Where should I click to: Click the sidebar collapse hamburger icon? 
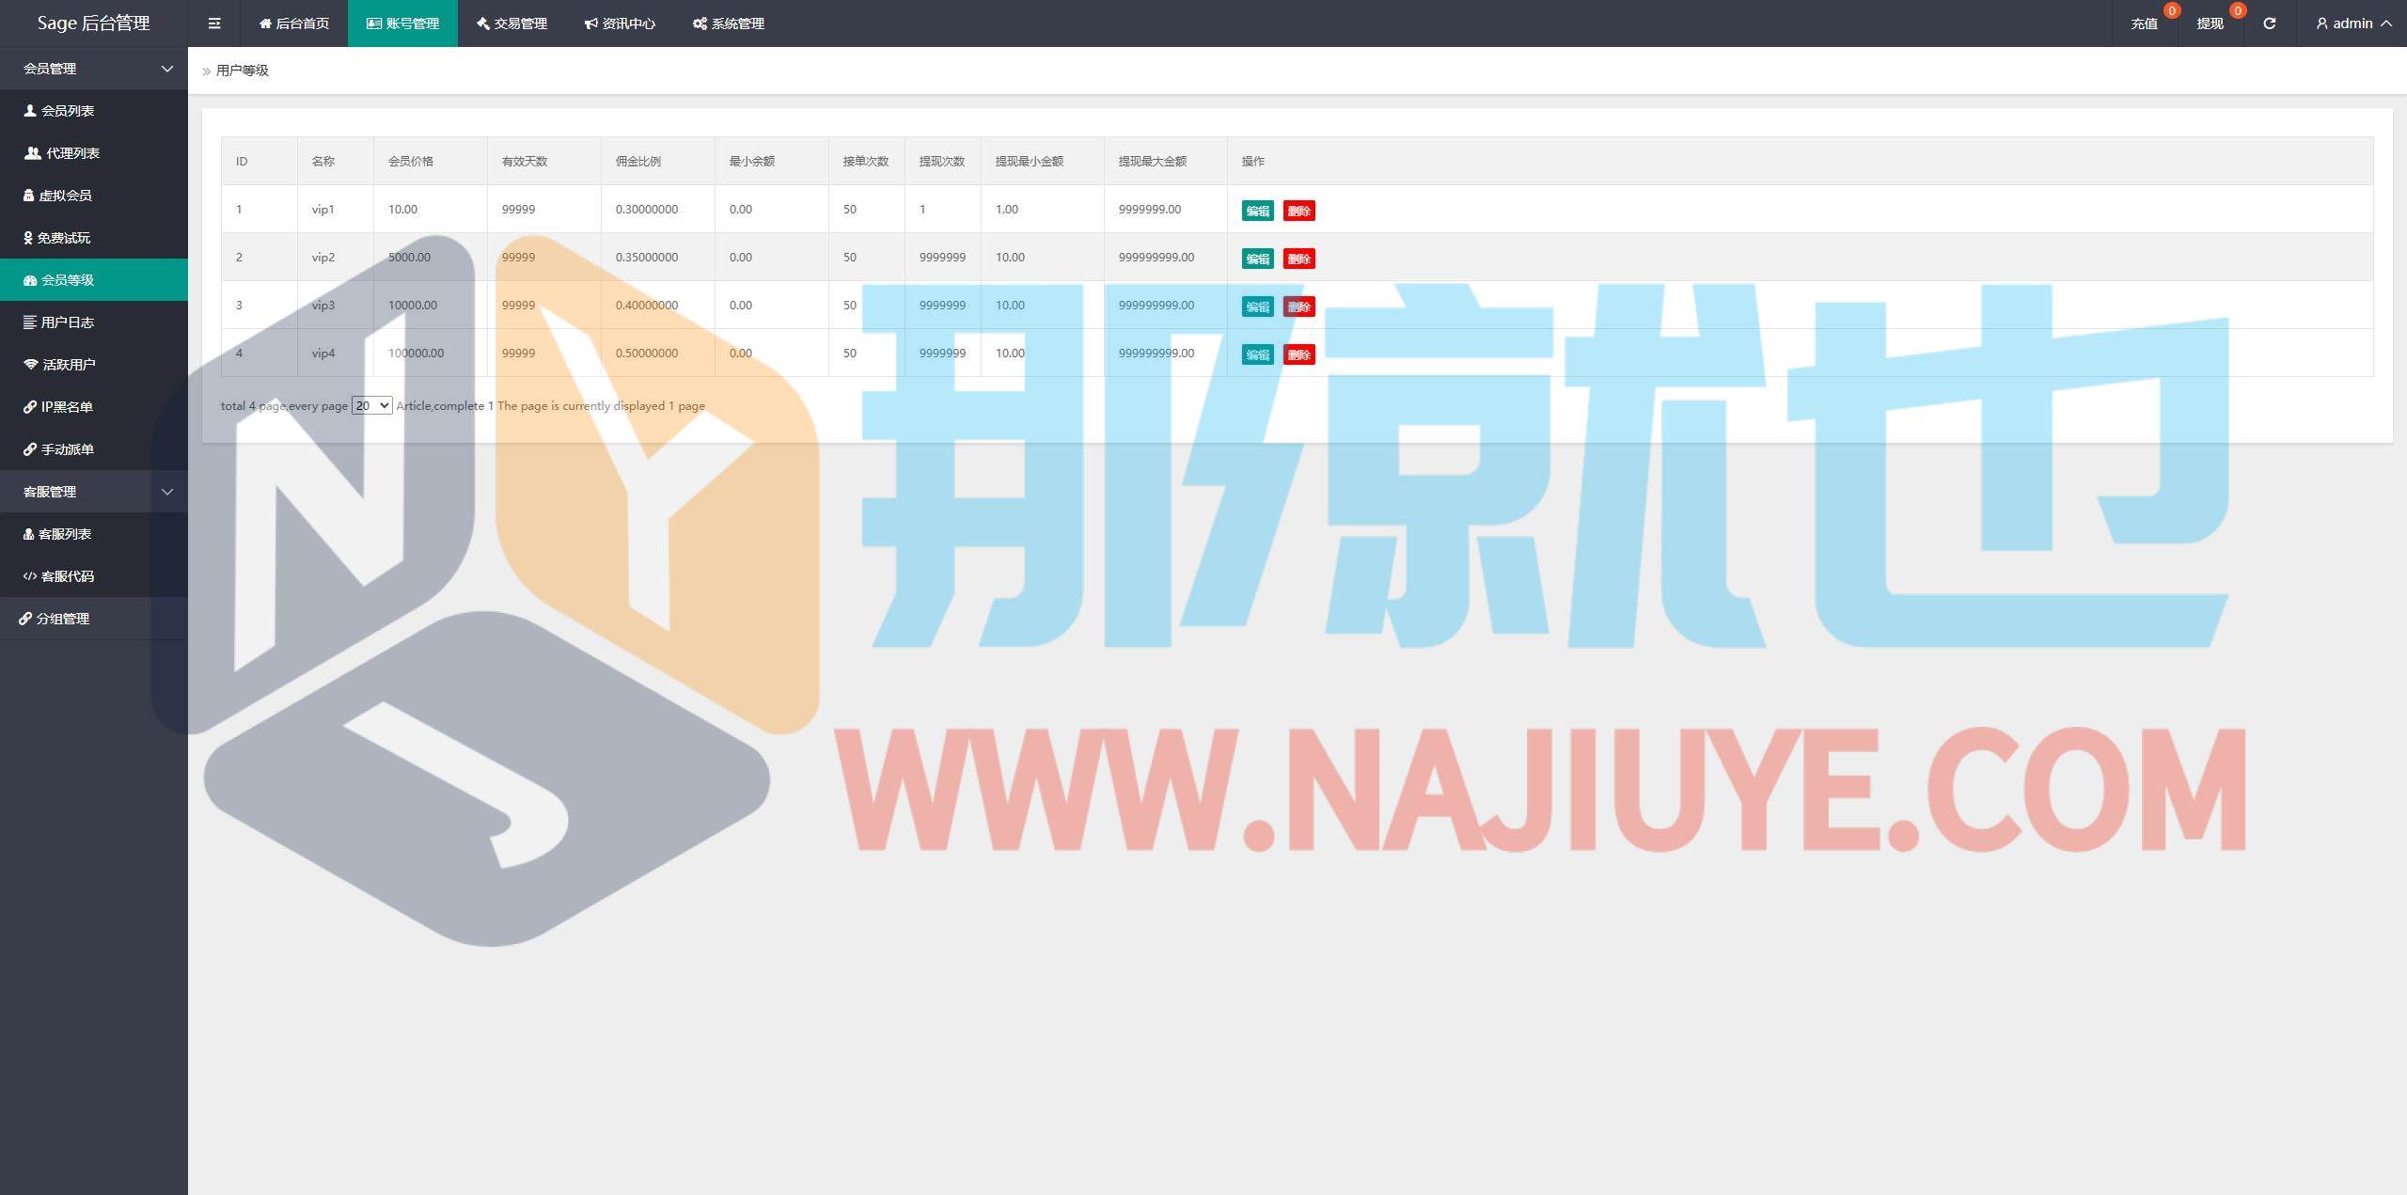tap(214, 24)
